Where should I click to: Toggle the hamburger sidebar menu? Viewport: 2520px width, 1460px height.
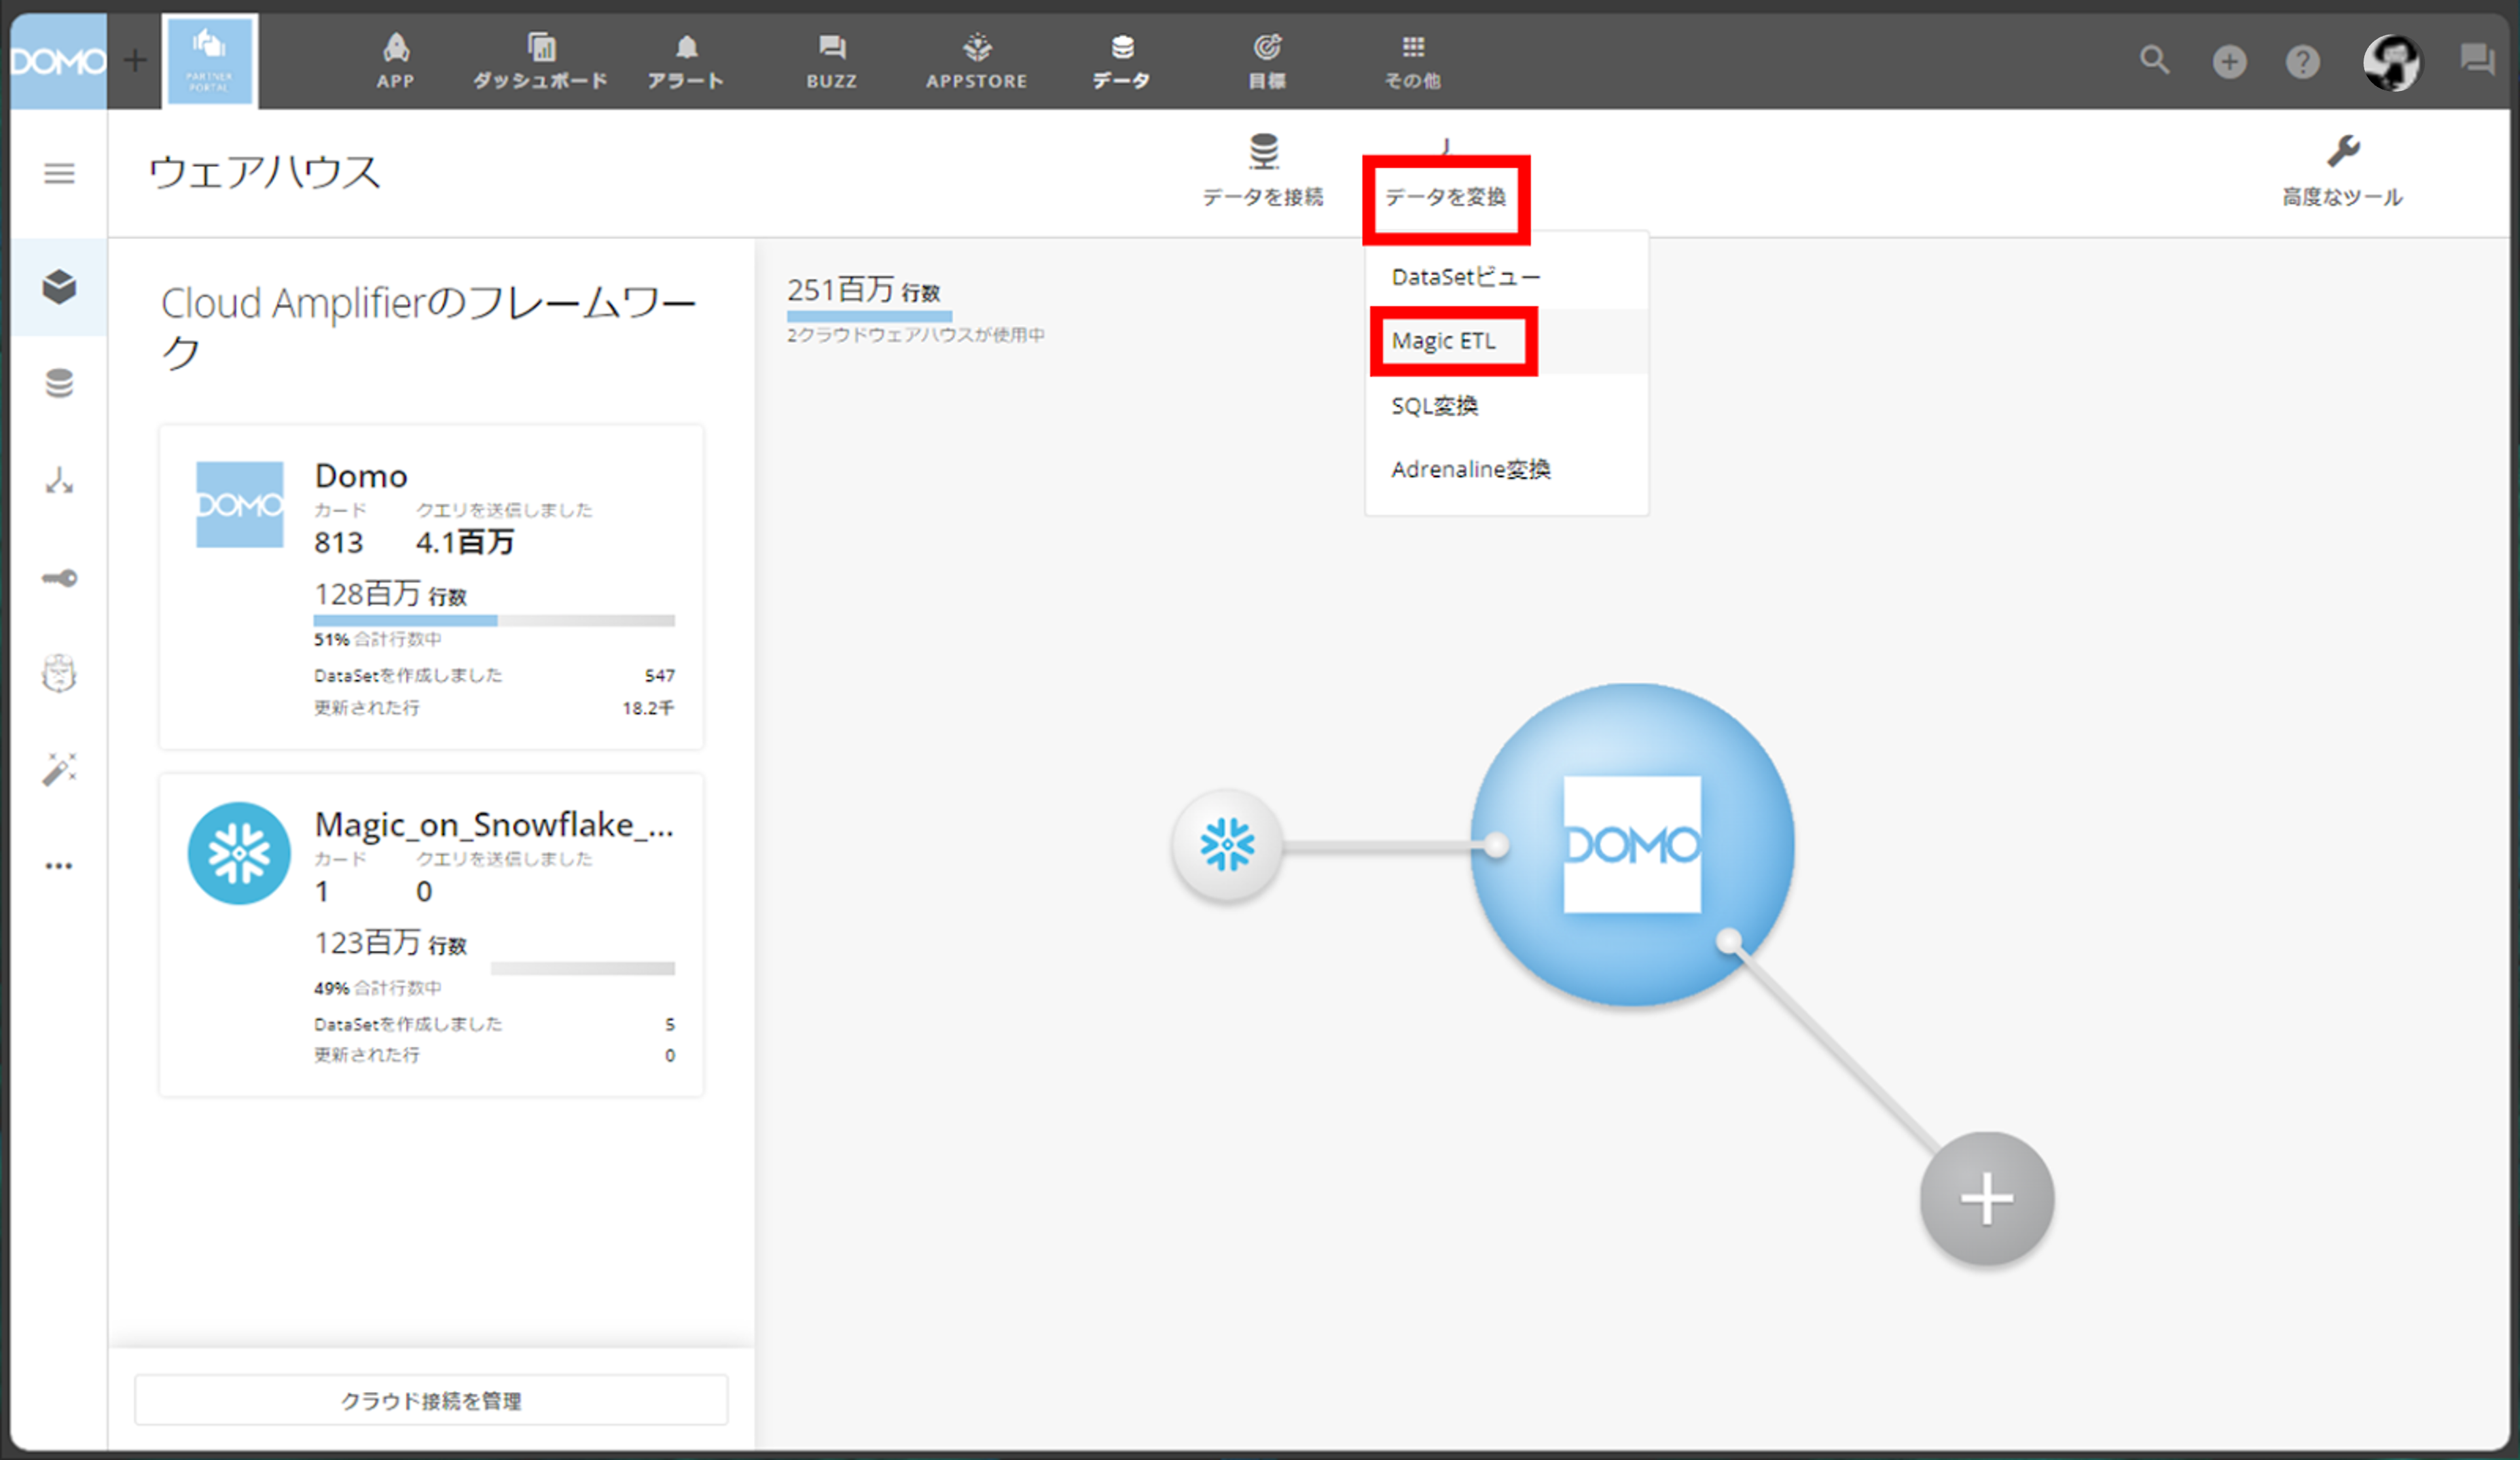pyautogui.click(x=59, y=174)
